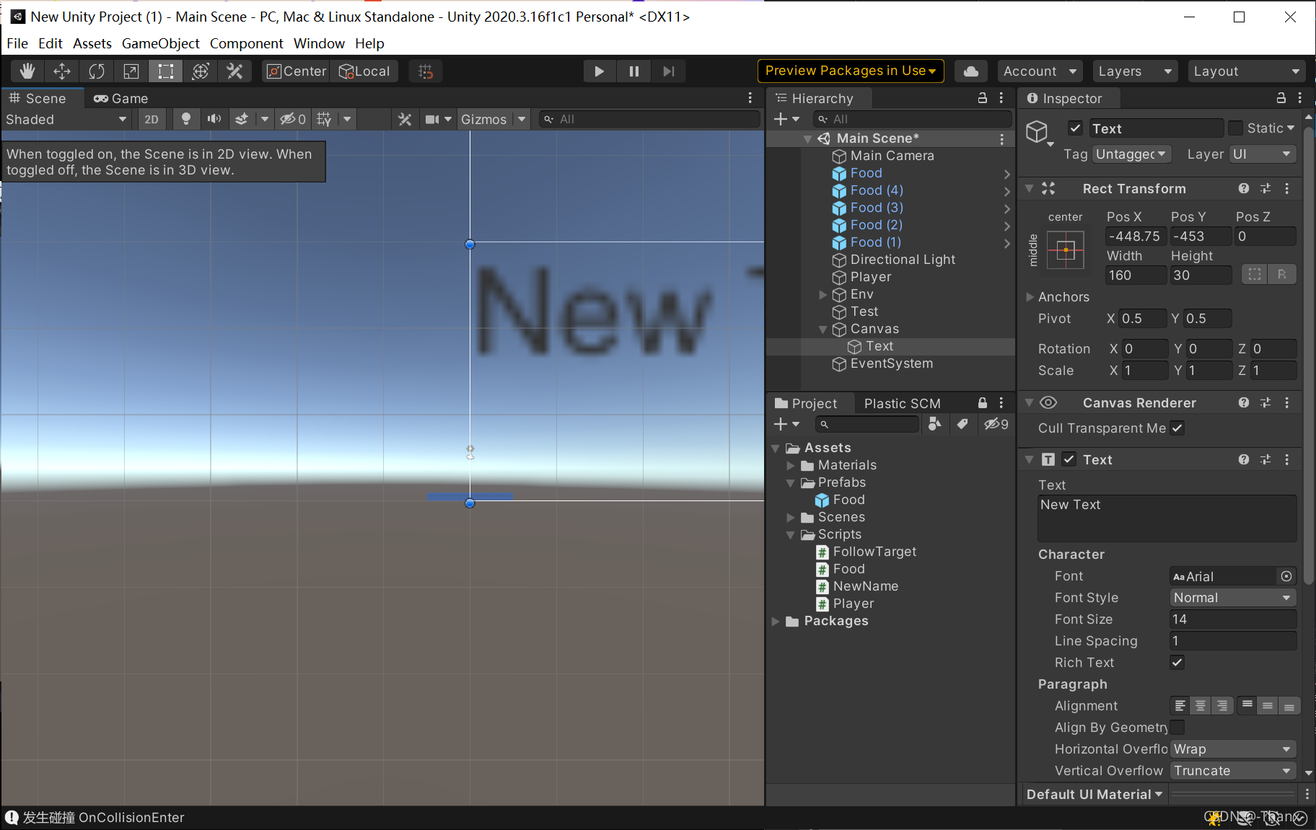Toggle blueprint mode button in Rect Transform
This screenshot has width=1316, height=830.
pos(1255,275)
